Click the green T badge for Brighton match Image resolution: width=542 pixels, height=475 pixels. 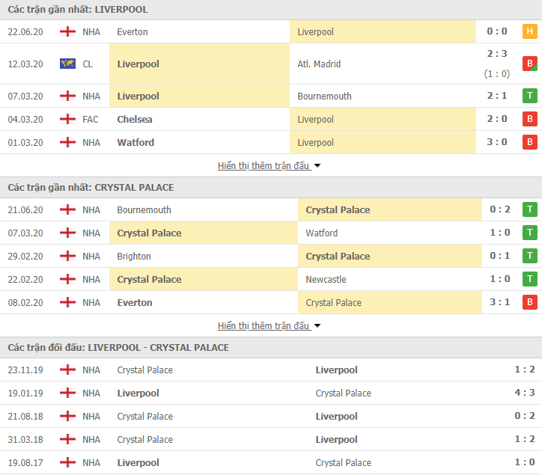pyautogui.click(x=530, y=256)
